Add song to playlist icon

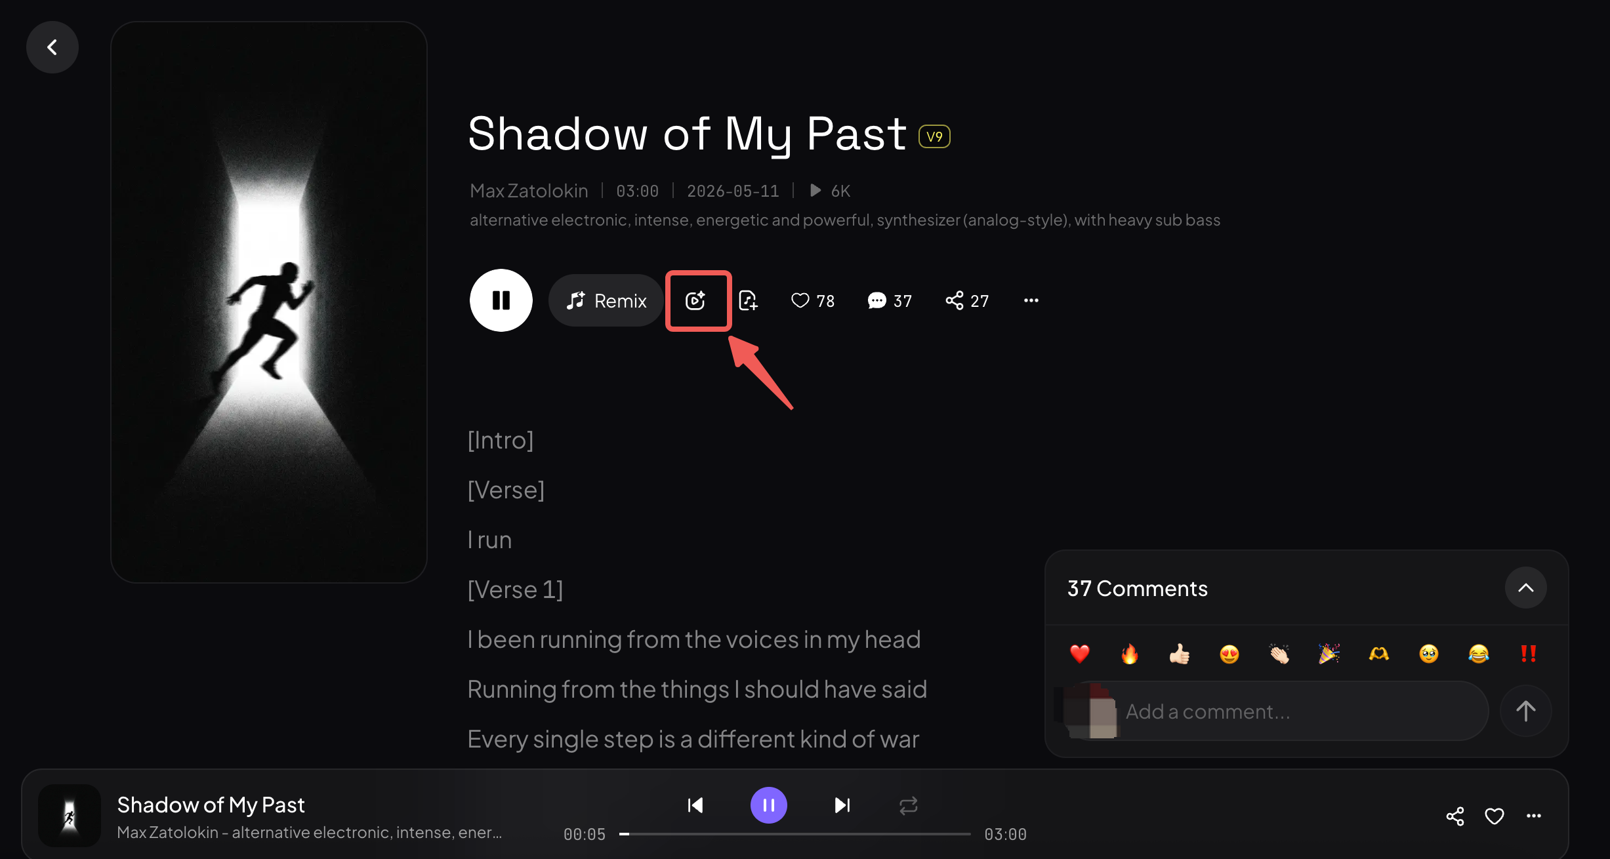pyautogui.click(x=749, y=300)
